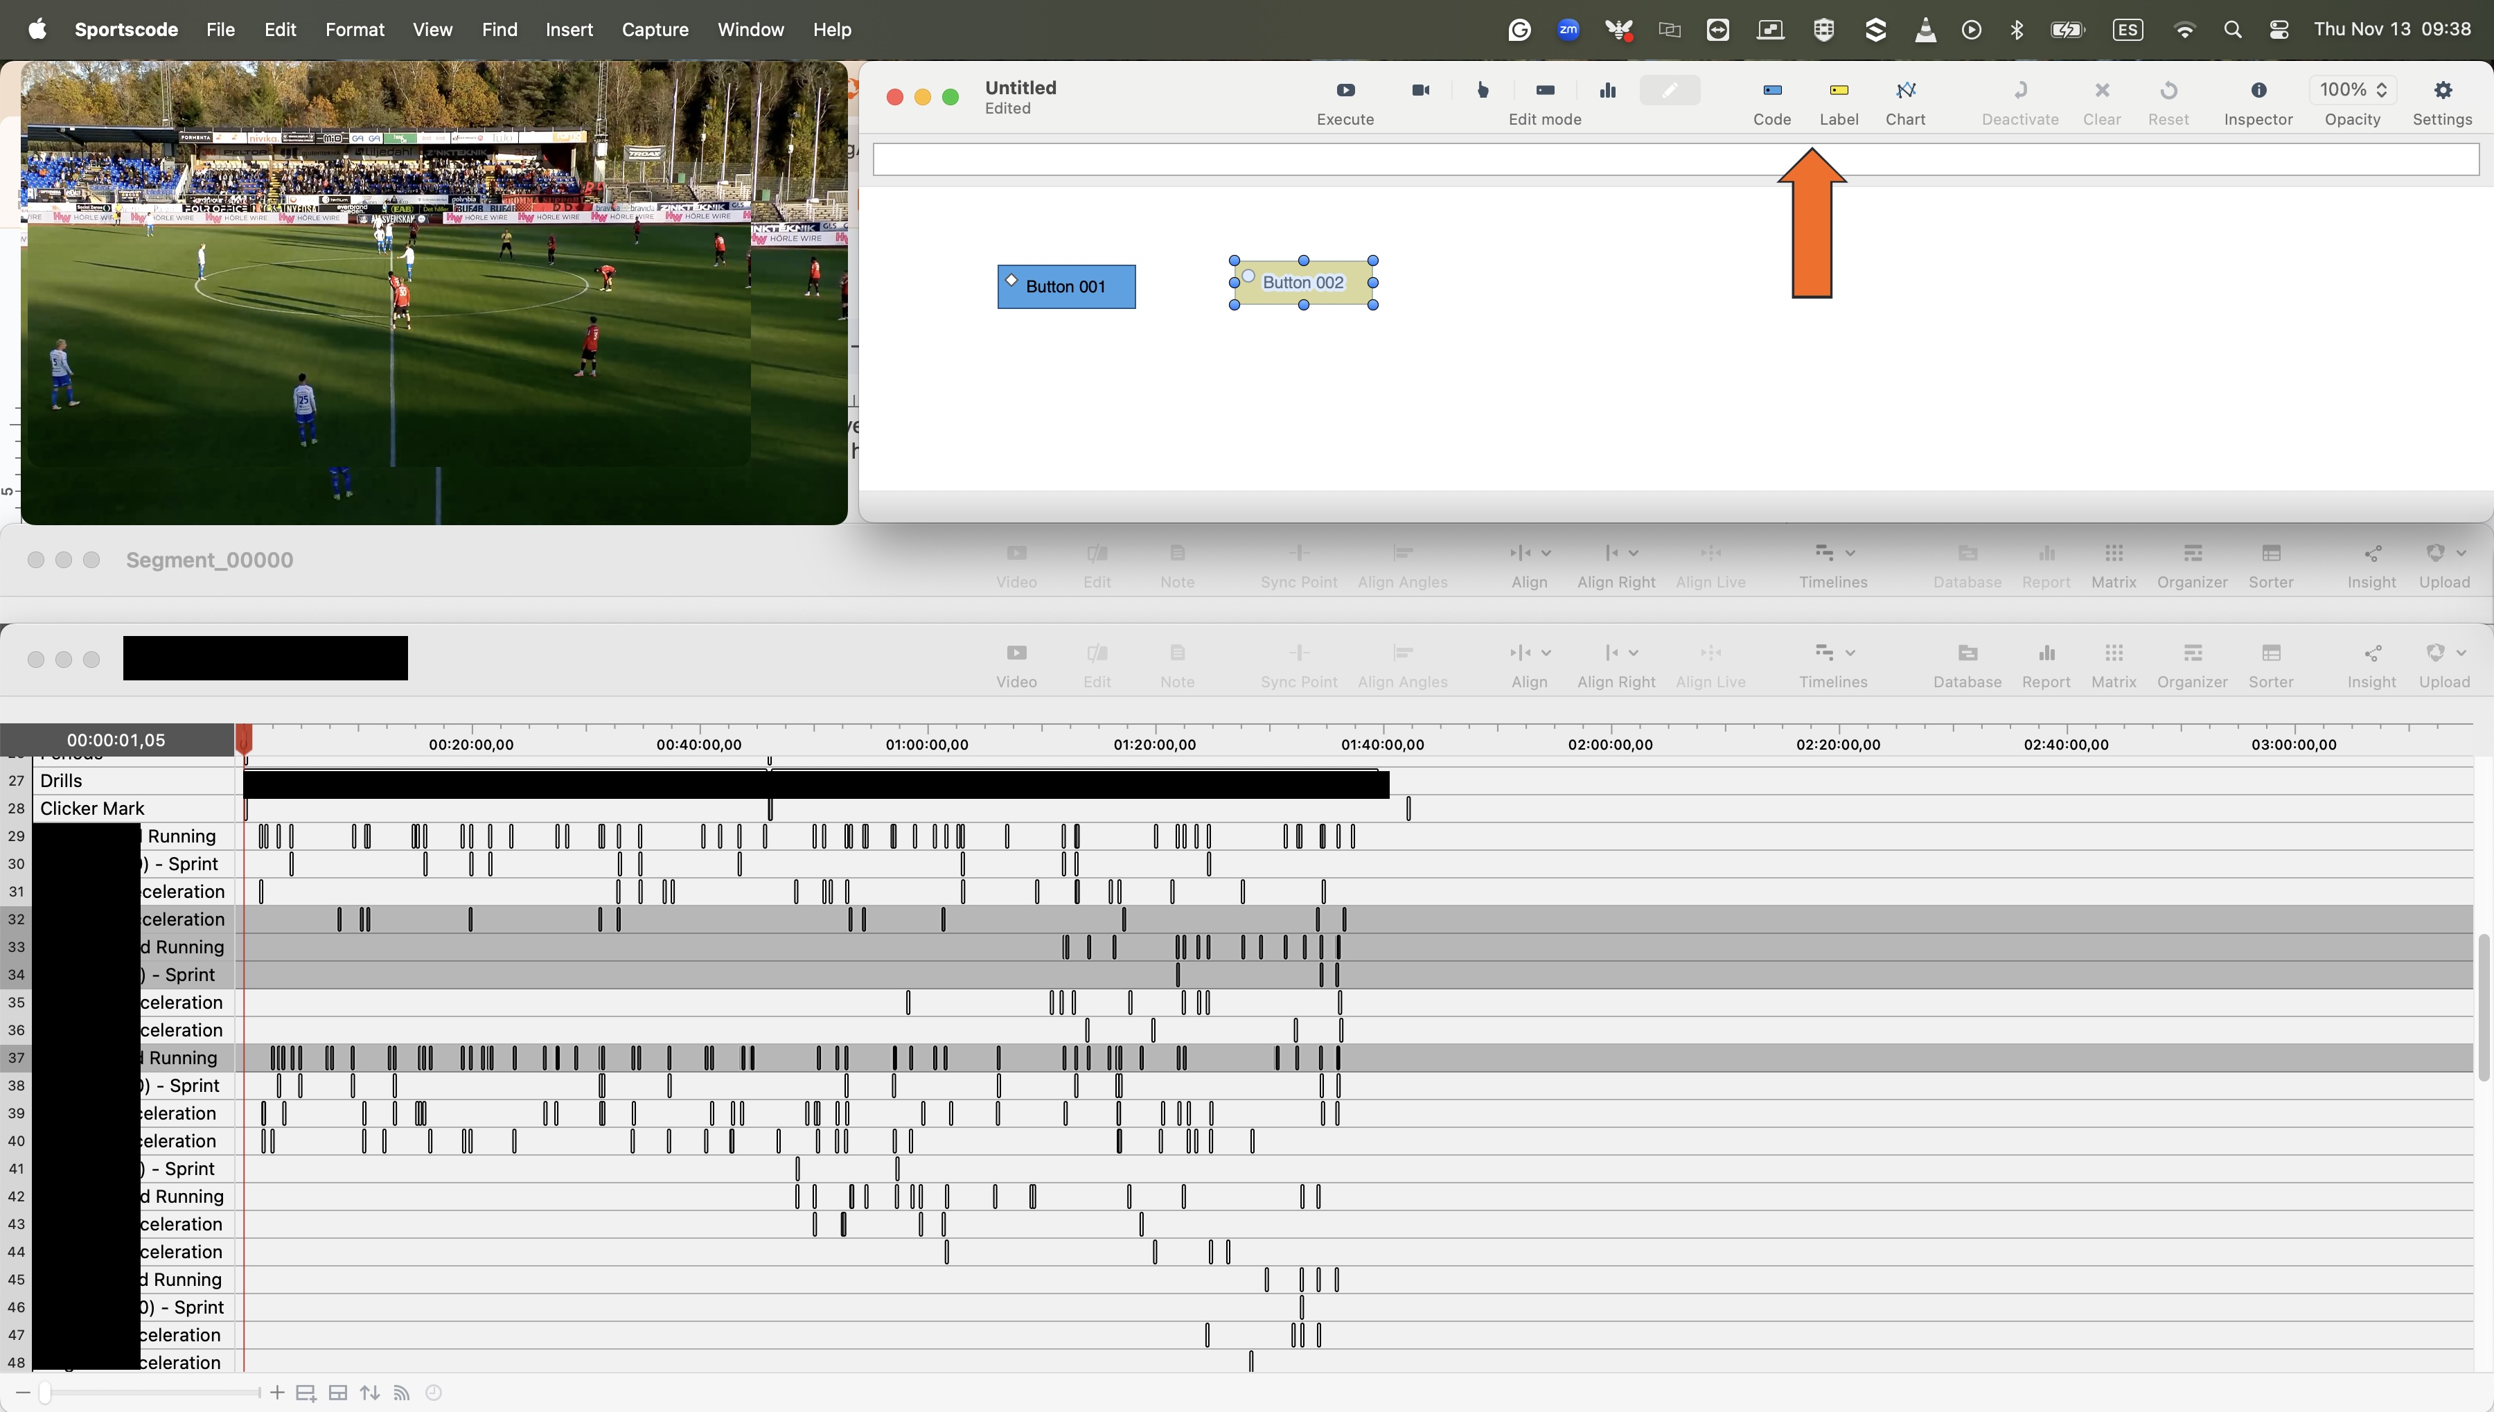Click Video icon in Segment_00000 window

point(1016,553)
